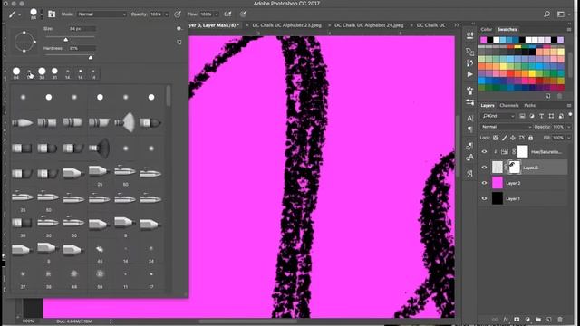Open the Glyphs panel icon
The image size is (580, 326).
click(x=469, y=173)
